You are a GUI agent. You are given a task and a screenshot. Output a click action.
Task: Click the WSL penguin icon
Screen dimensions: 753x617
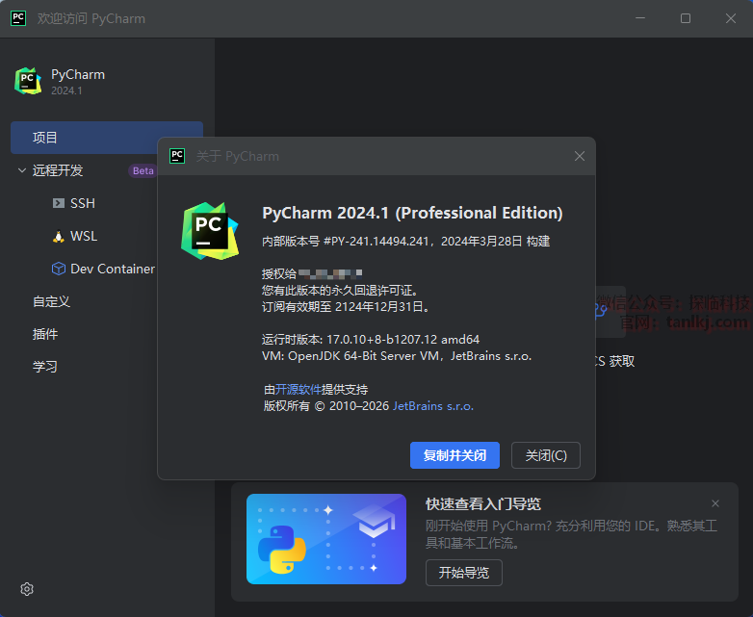point(58,236)
